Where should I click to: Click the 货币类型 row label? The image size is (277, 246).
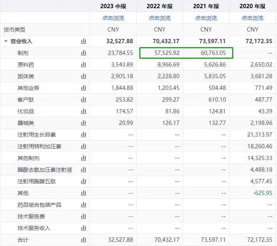click(x=14, y=30)
